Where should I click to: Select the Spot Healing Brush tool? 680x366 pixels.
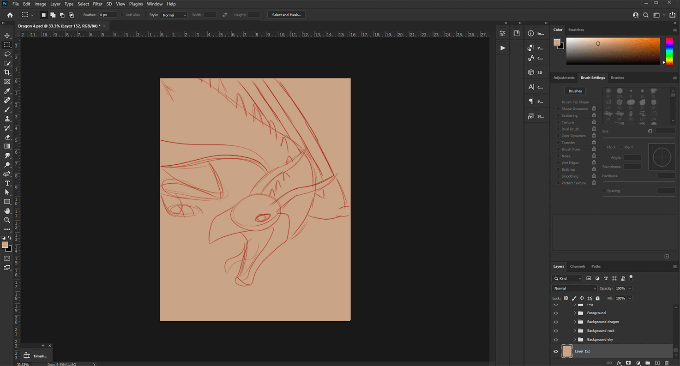click(x=7, y=100)
